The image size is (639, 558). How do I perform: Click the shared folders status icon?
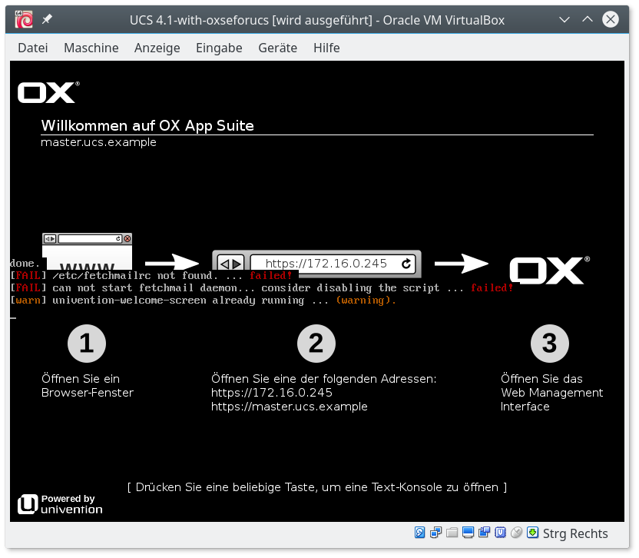(x=452, y=533)
